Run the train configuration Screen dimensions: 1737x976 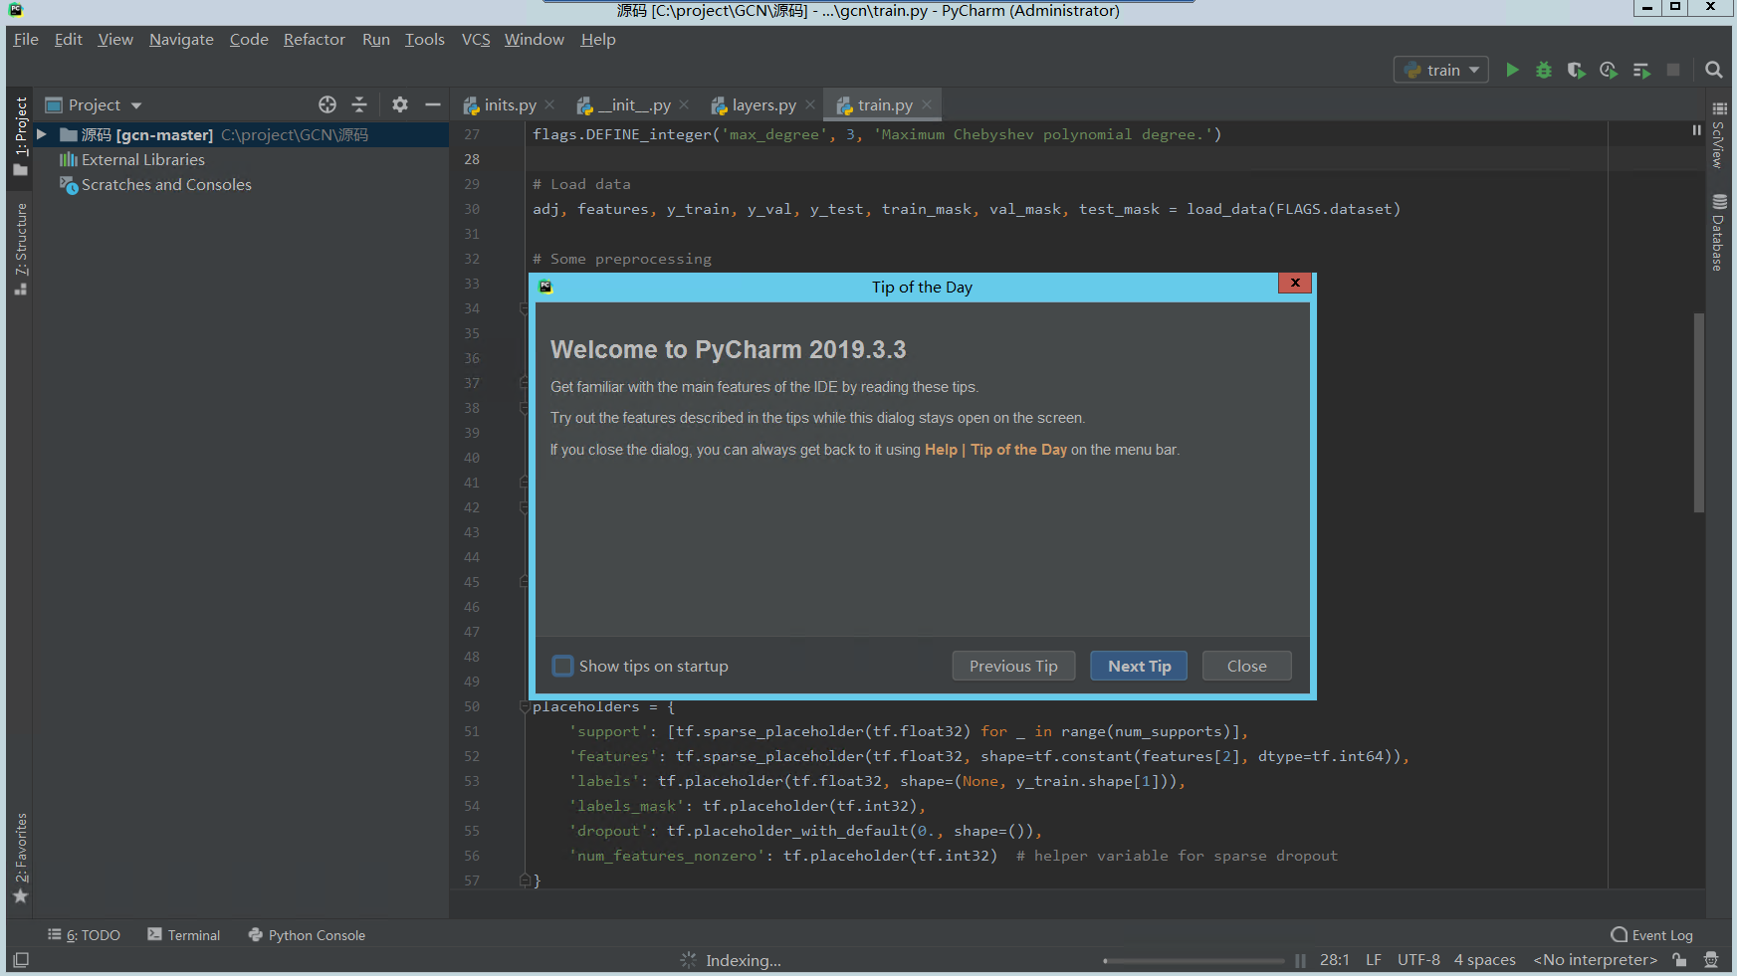[x=1512, y=70]
